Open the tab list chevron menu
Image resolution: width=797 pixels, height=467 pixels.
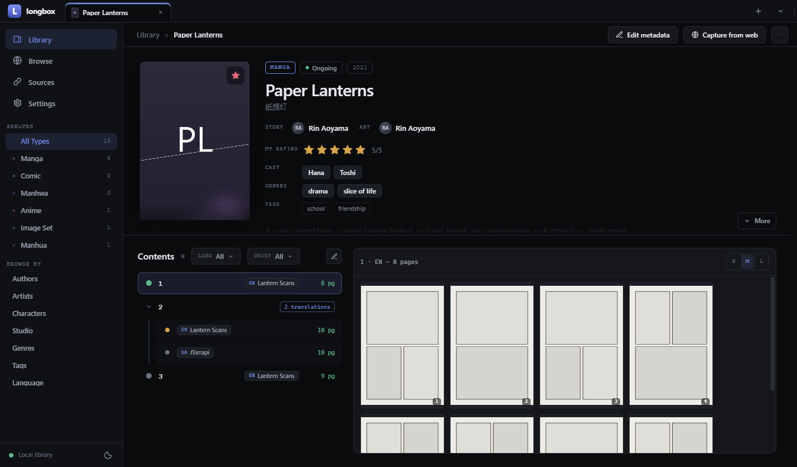[781, 11]
